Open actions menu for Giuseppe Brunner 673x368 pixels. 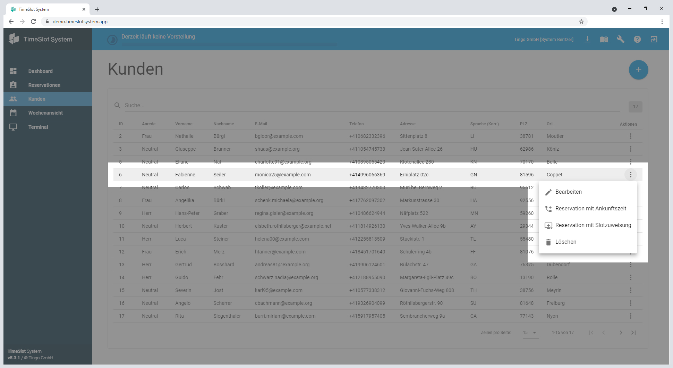click(x=631, y=149)
